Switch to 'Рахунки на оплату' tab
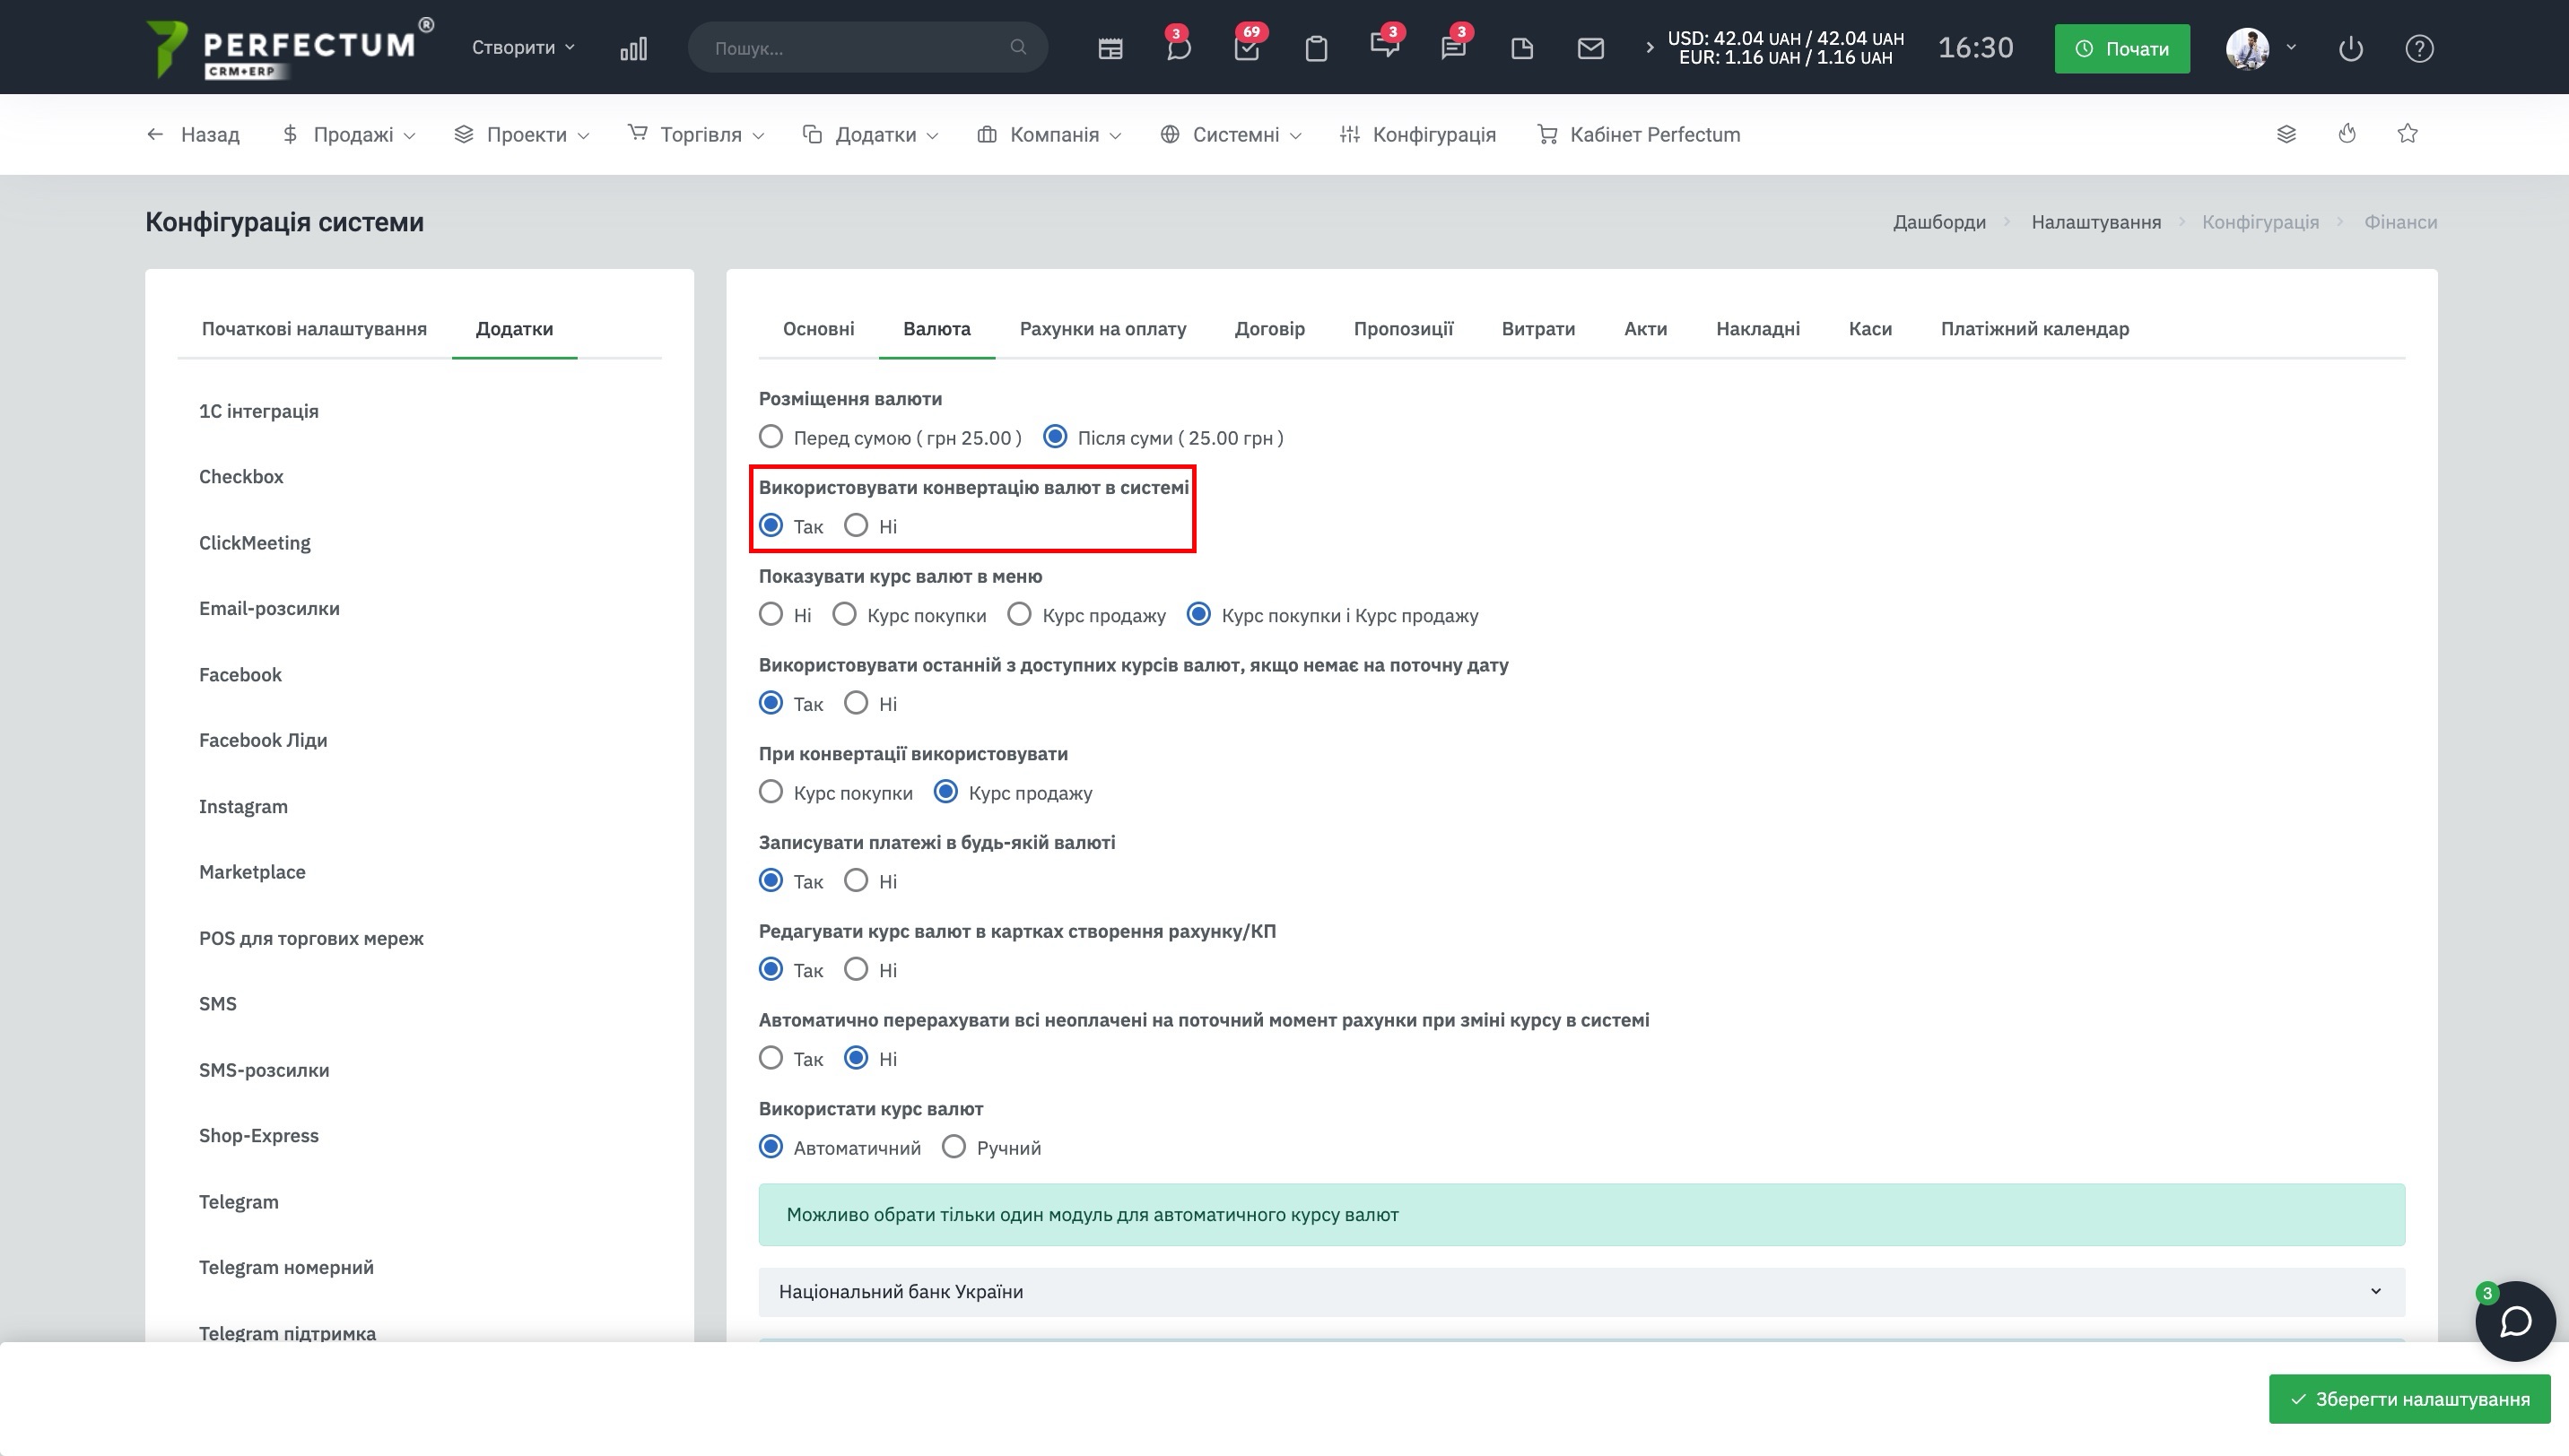Viewport: 2569px width, 1456px height. click(x=1102, y=329)
